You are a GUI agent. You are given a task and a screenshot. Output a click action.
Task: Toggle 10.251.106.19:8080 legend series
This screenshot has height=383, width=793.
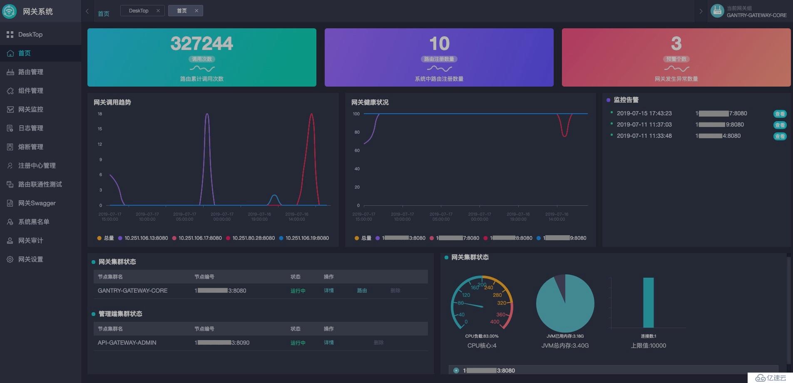[304, 238]
